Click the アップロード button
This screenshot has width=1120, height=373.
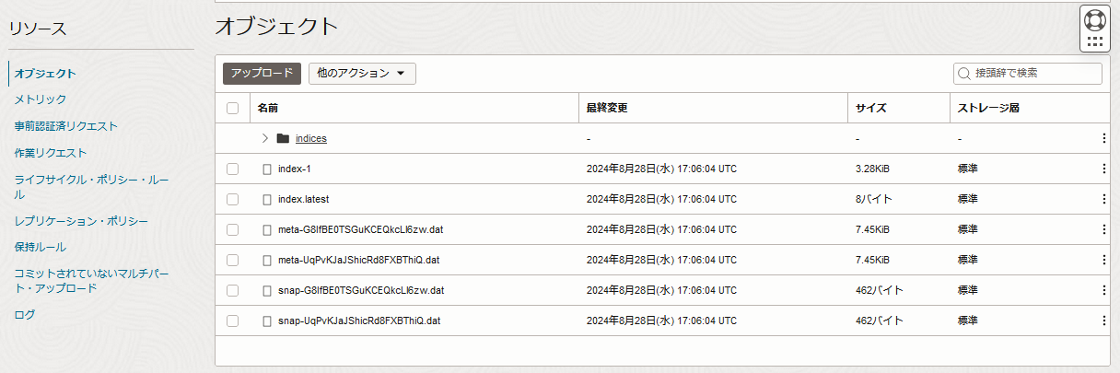pyautogui.click(x=262, y=74)
